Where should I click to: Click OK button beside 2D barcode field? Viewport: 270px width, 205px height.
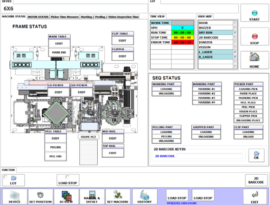pyautogui.click(x=256, y=155)
